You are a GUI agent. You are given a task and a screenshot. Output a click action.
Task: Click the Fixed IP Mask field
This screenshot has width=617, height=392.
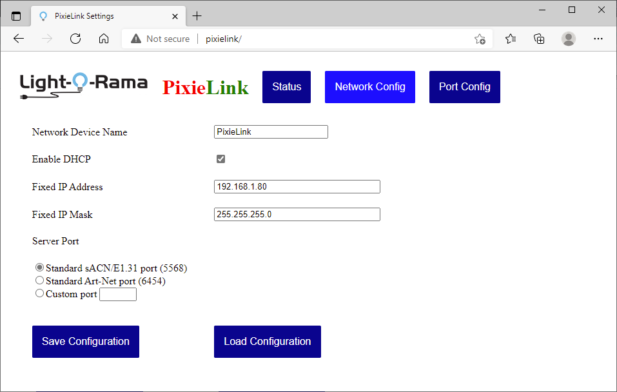pyautogui.click(x=297, y=215)
